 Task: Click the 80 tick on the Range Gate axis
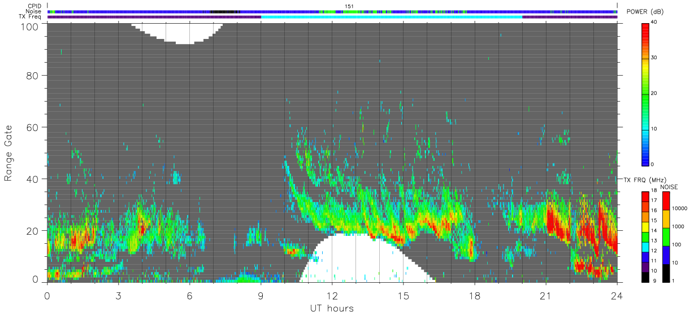pyautogui.click(x=34, y=75)
